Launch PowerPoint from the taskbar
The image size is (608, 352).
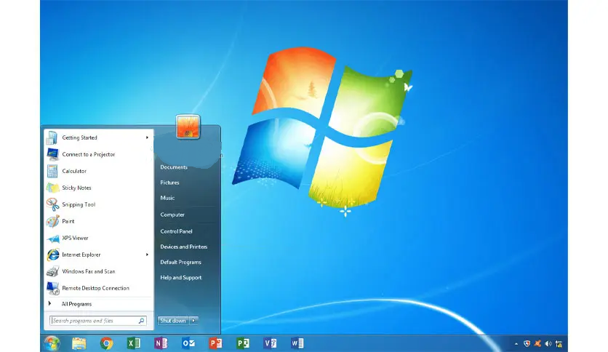coord(215,343)
